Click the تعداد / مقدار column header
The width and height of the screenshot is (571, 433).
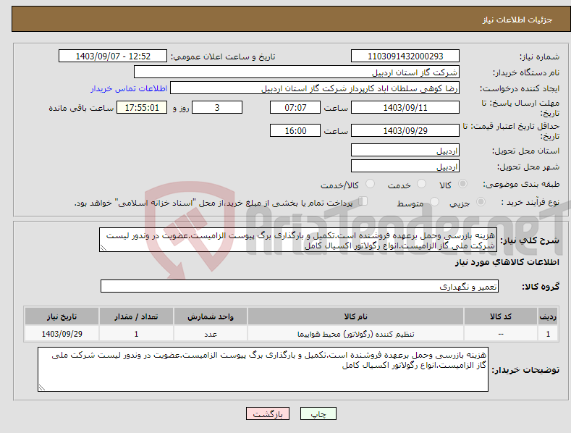click(x=136, y=316)
